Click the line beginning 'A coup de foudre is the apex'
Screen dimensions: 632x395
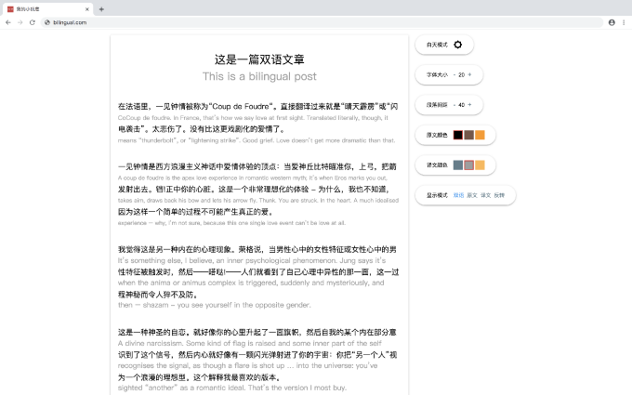253,178
